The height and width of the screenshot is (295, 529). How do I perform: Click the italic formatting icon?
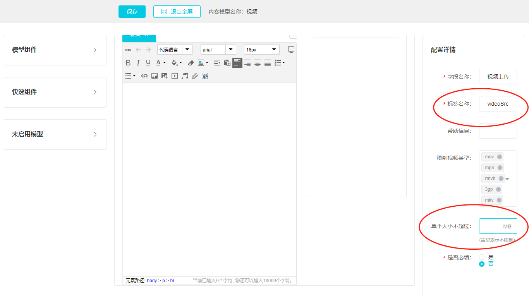(138, 63)
